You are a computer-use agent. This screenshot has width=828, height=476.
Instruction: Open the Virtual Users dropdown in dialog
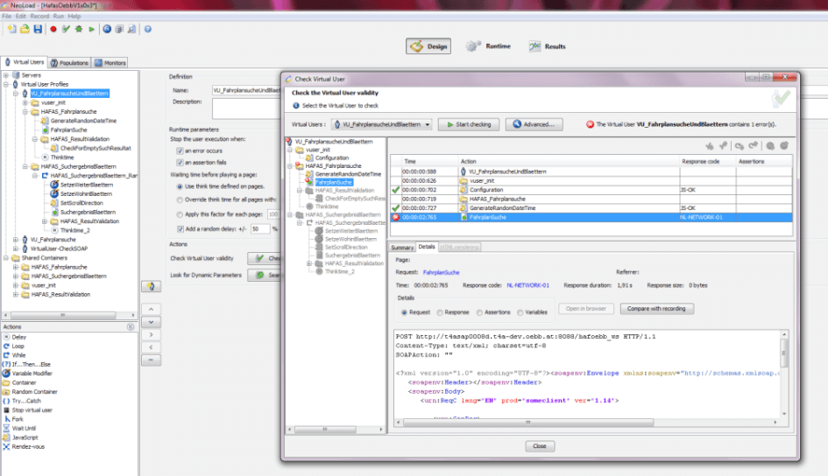[x=381, y=124]
